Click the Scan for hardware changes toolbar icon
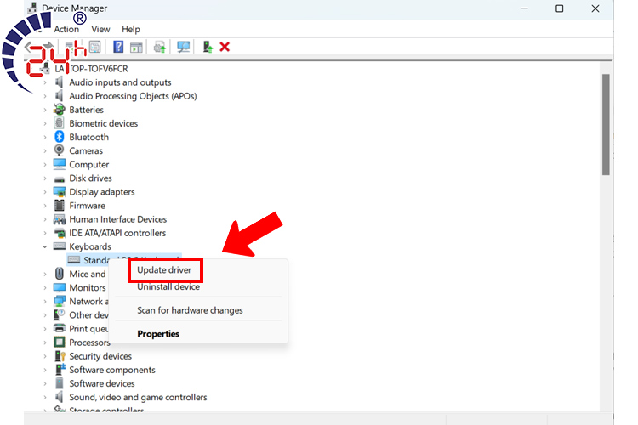Viewport: 638px width, 425px height. point(183,47)
